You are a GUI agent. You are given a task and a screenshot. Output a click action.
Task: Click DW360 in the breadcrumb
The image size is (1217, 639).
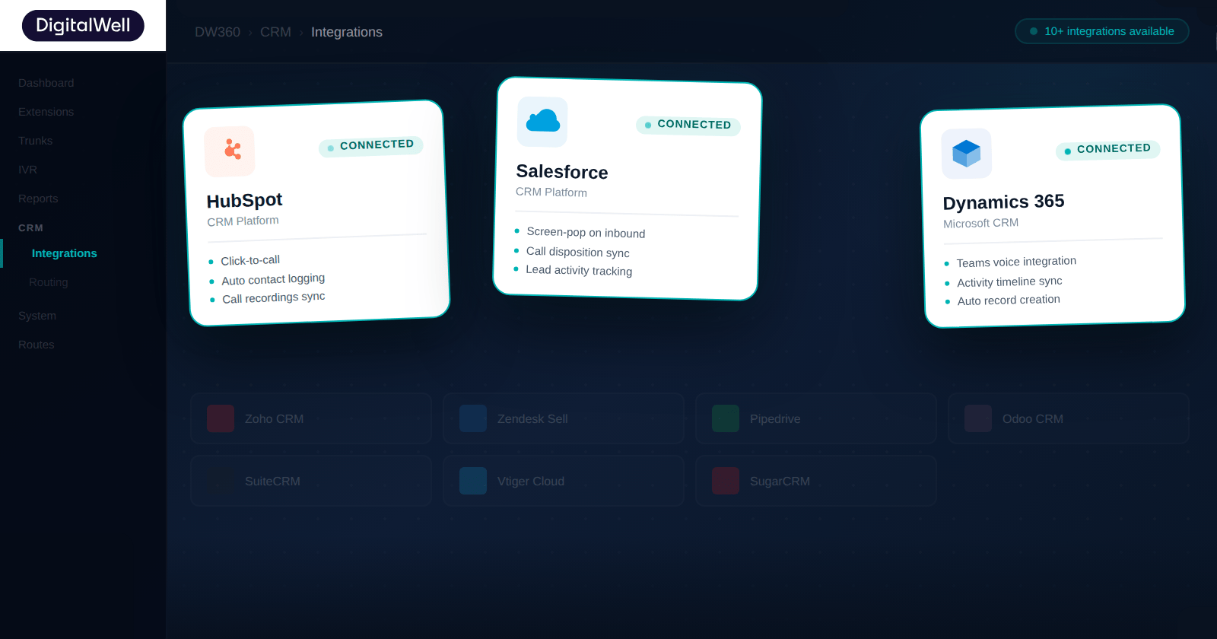(218, 32)
